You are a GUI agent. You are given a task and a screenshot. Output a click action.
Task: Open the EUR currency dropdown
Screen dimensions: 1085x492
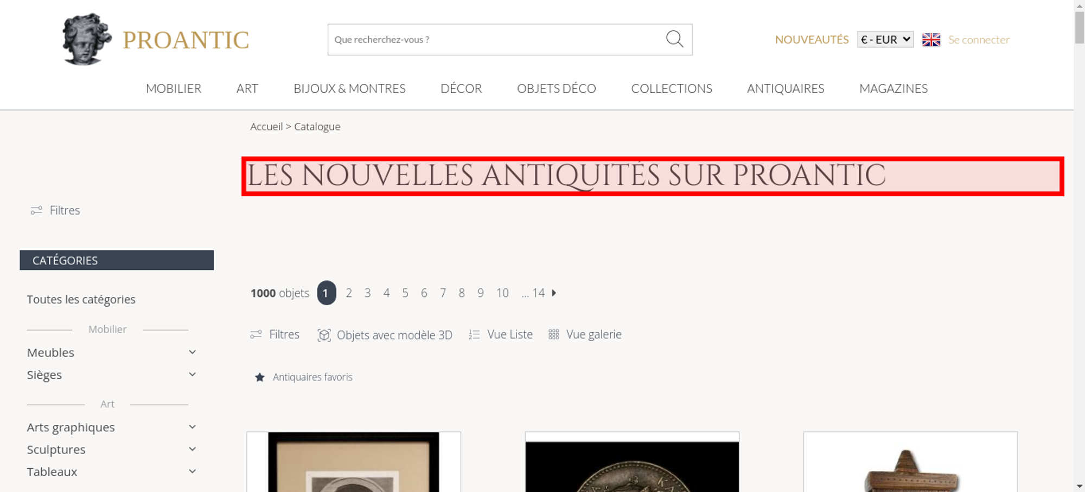pos(885,40)
